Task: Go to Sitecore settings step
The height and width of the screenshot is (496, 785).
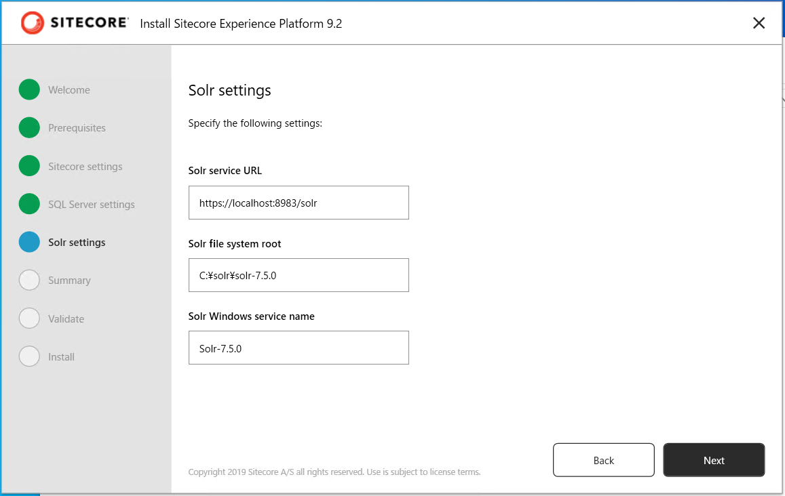Action: click(85, 167)
